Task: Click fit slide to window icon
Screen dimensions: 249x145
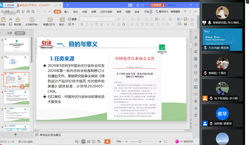Action: pyautogui.click(x=165, y=142)
